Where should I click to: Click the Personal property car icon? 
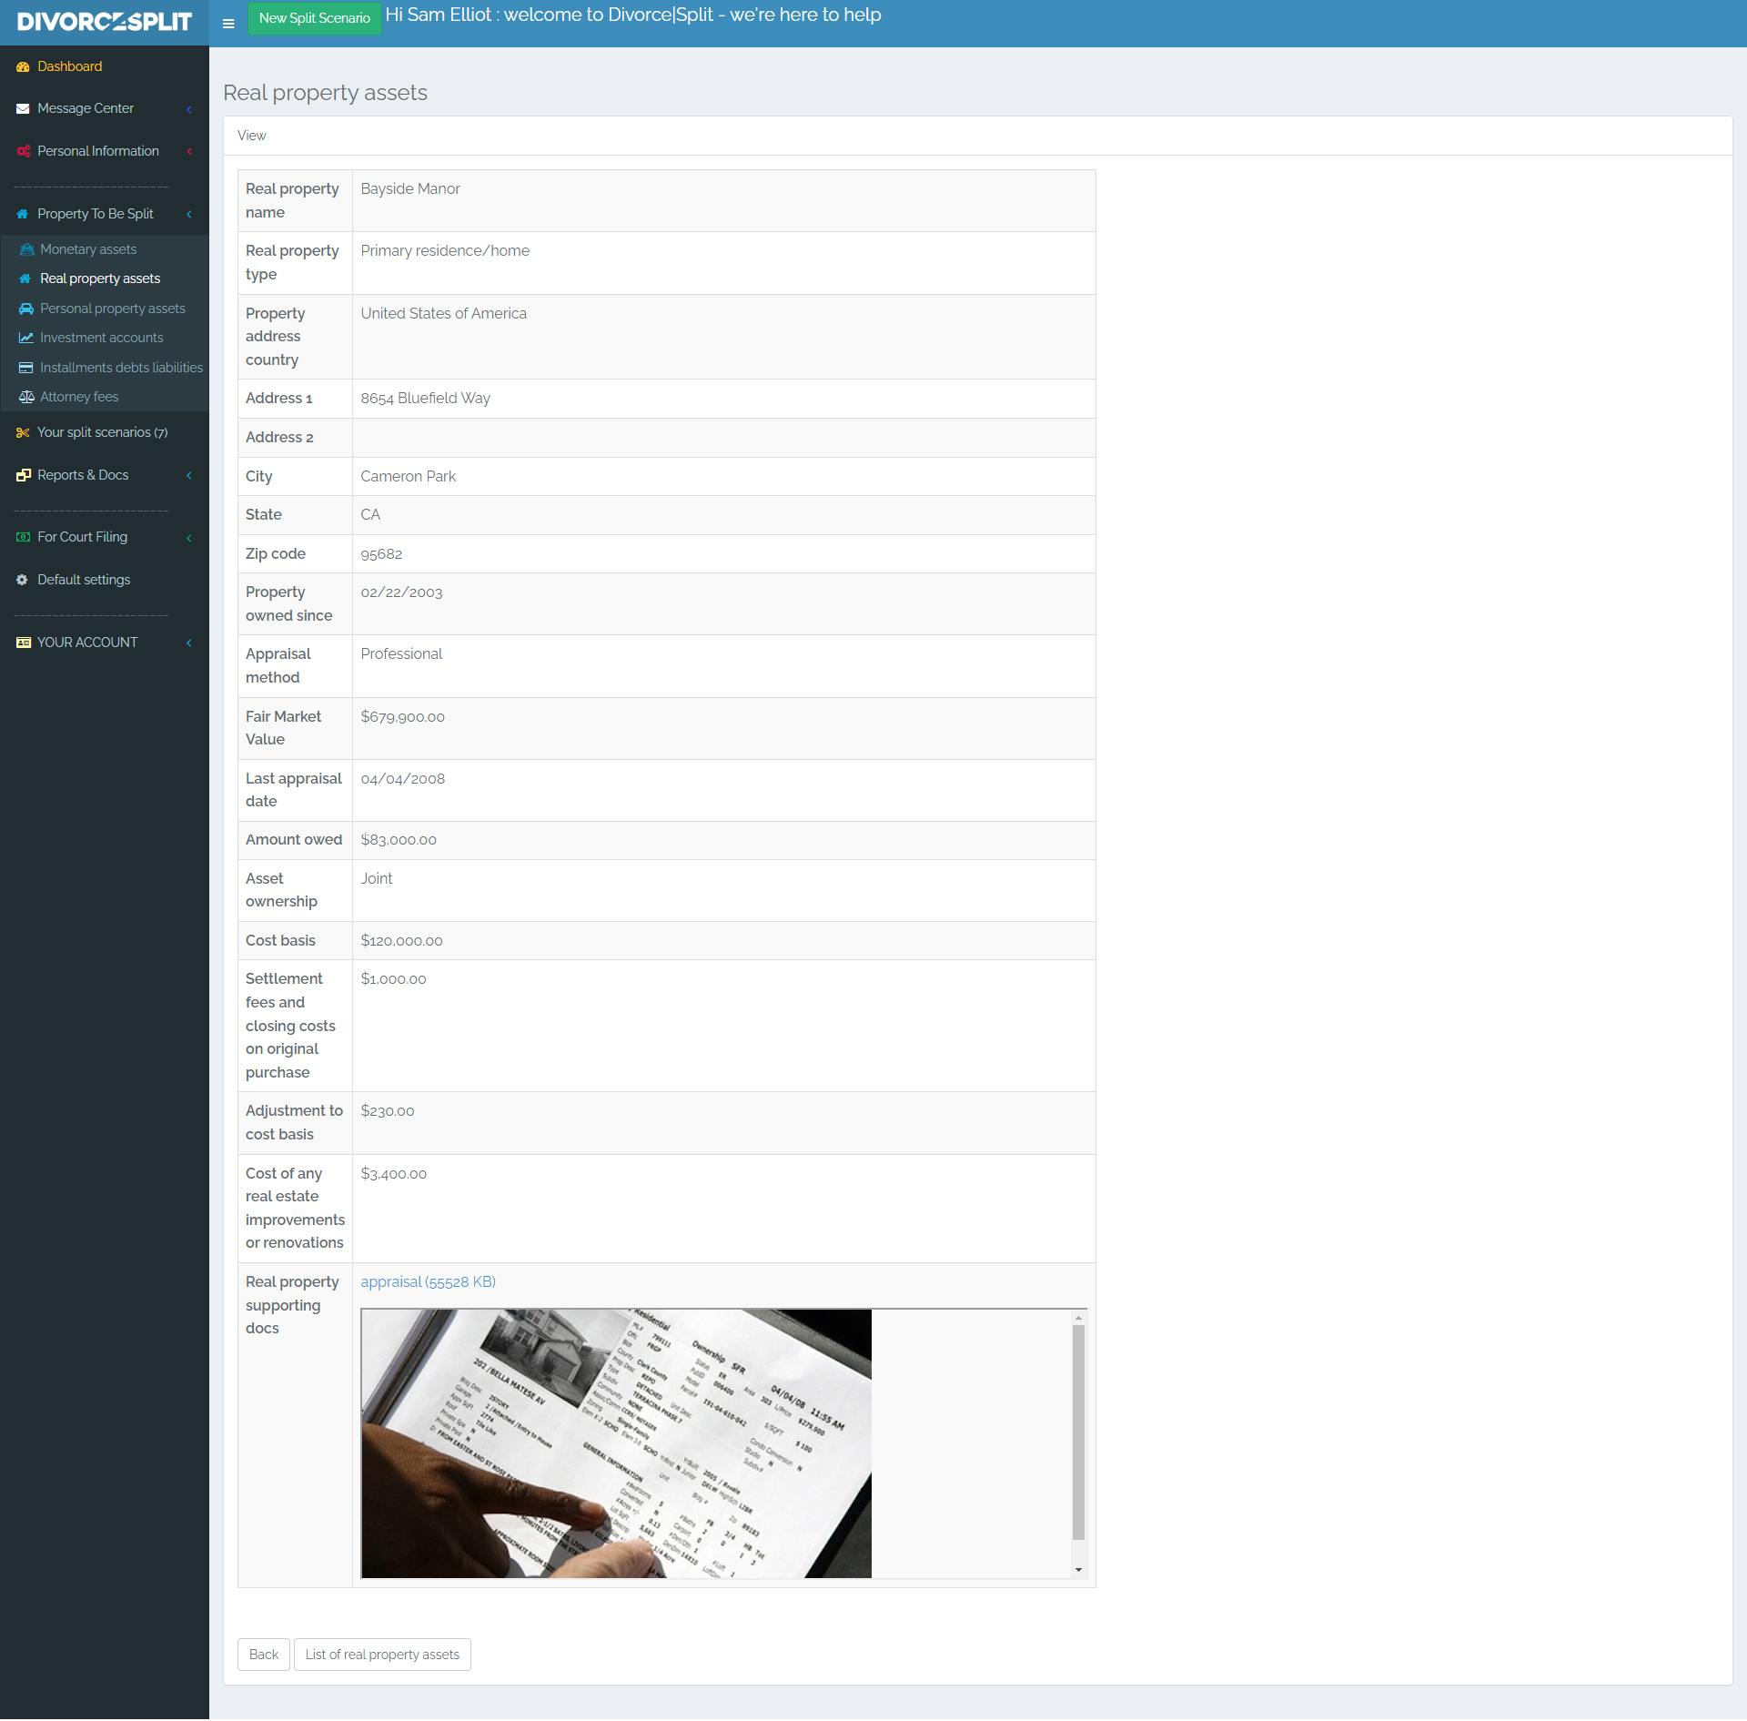26,309
